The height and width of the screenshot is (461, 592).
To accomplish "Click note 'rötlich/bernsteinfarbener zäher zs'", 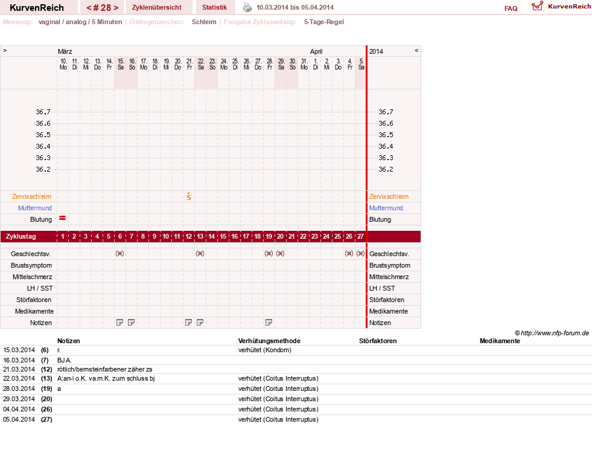I will coord(104,369).
